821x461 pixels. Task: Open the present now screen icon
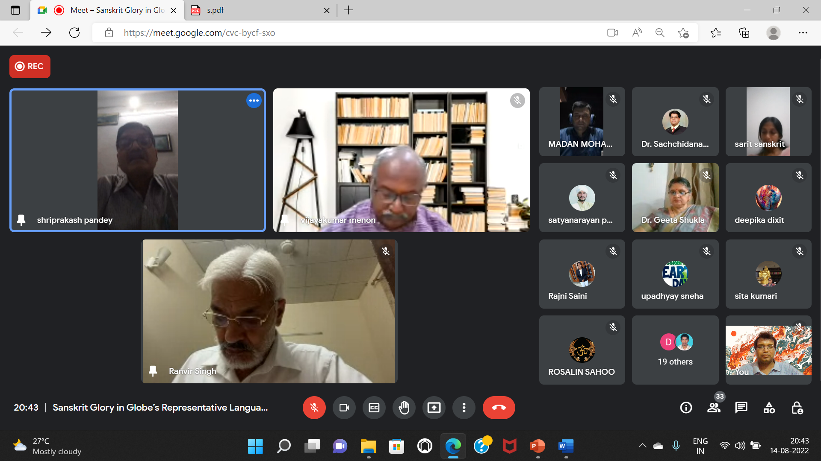434,408
